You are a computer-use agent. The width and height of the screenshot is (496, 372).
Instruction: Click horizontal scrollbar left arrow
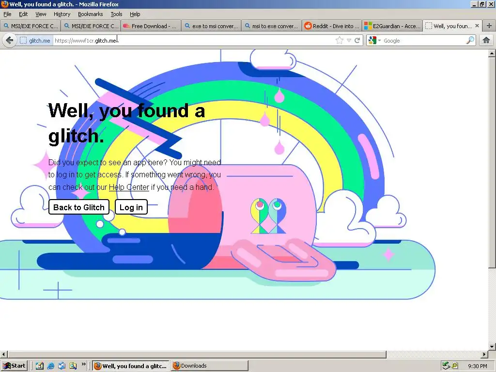[3, 354]
